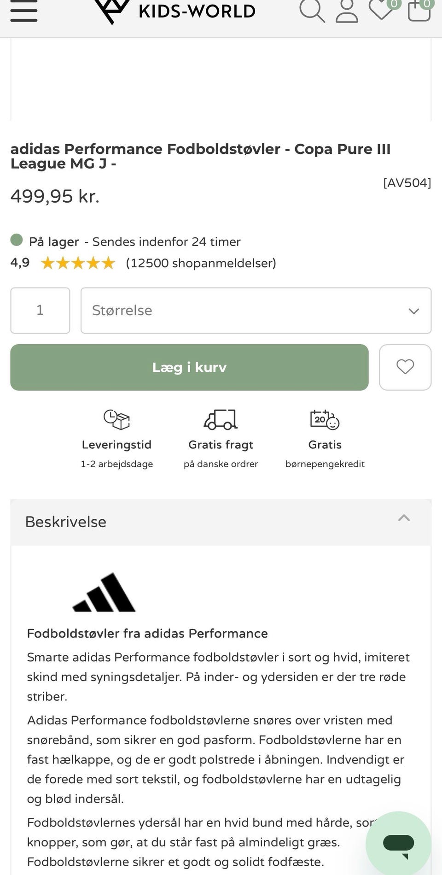Open the chat support bubble
The width and height of the screenshot is (442, 875).
[398, 844]
